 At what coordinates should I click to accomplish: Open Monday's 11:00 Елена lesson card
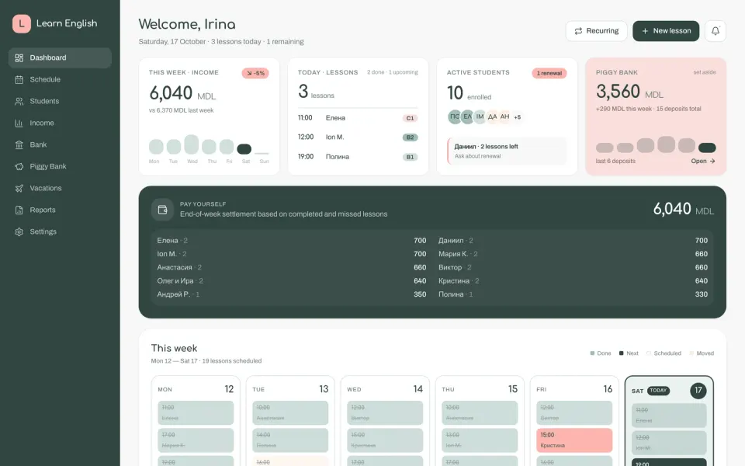click(196, 412)
